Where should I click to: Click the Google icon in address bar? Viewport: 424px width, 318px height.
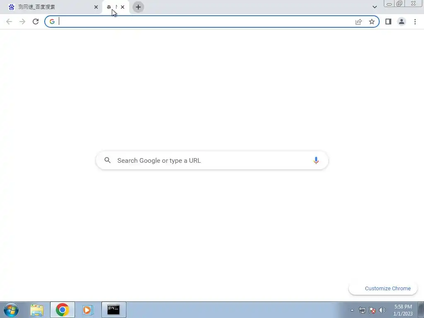click(x=52, y=22)
